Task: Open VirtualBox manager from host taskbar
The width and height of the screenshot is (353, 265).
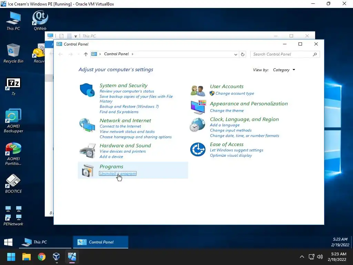Action: 56,257
